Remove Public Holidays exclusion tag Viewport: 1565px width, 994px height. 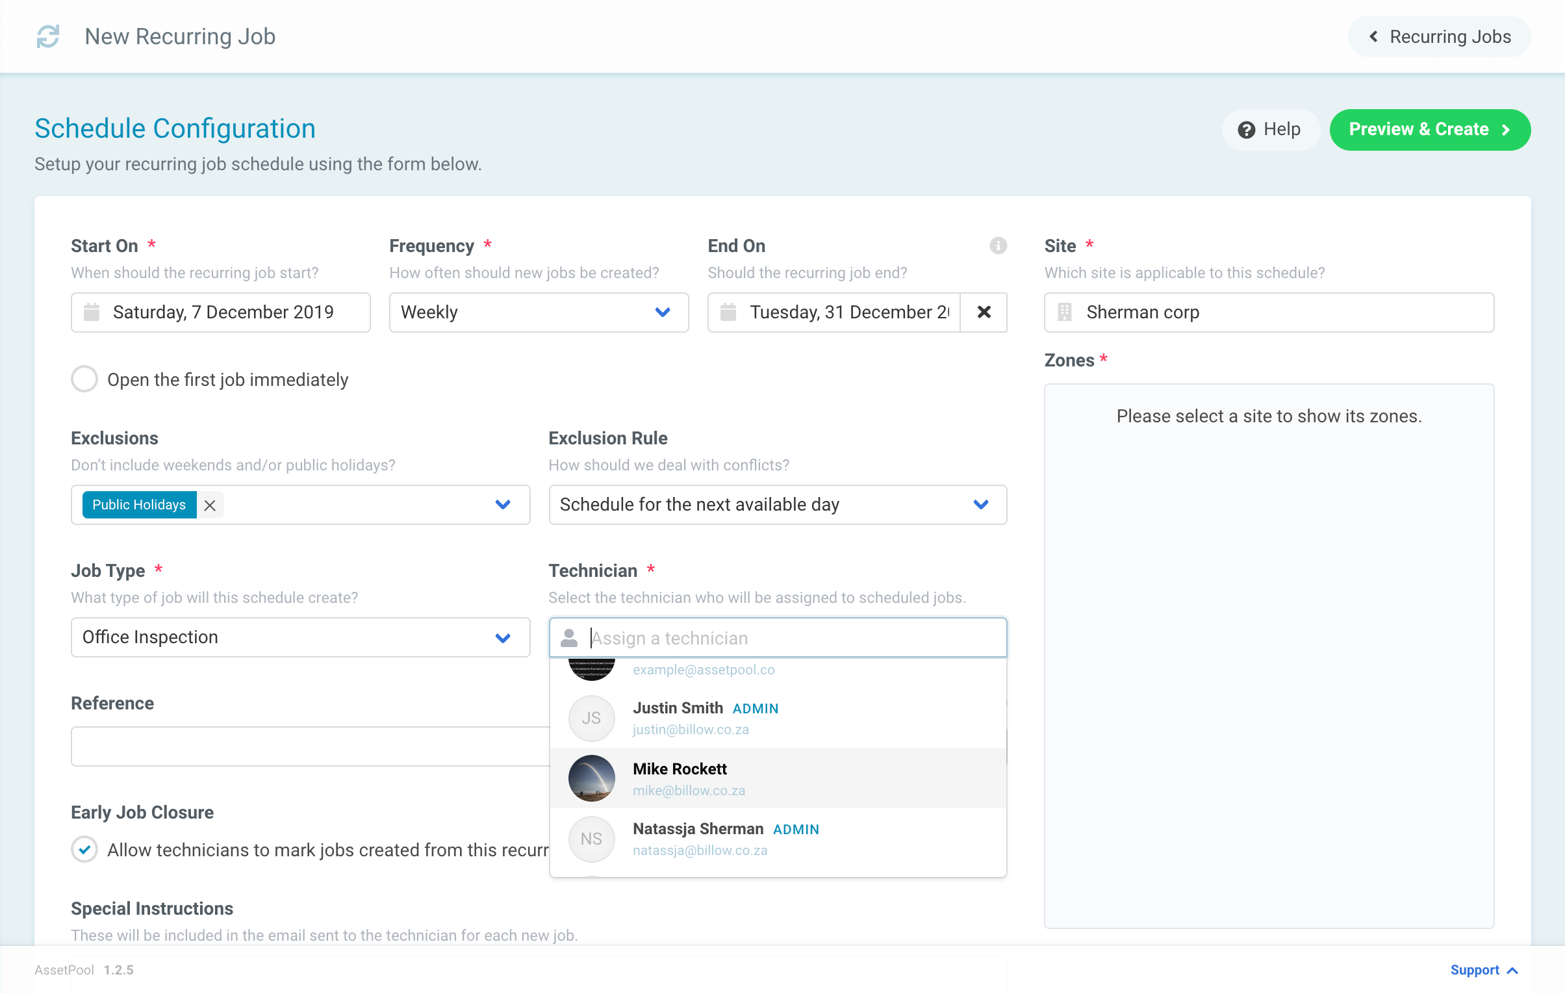tap(209, 505)
